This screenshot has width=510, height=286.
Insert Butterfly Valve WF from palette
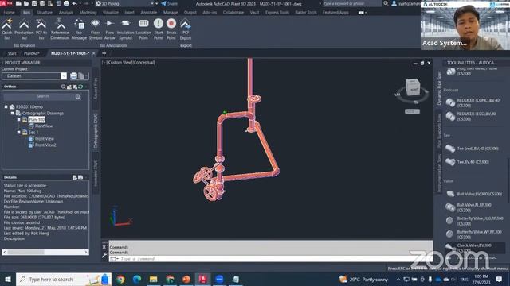tap(475, 234)
